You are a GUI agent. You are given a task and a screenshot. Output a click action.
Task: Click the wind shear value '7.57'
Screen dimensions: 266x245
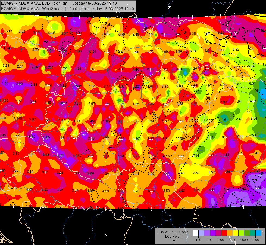point(209,85)
